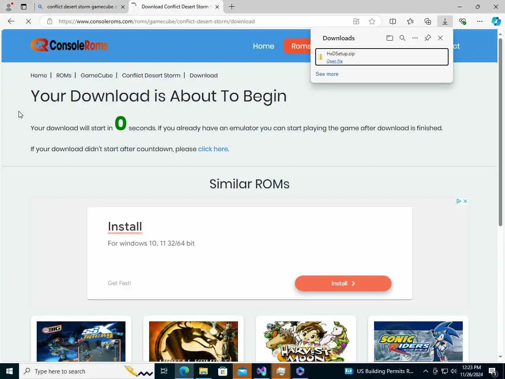
Task: Click GameCube in the breadcrumb
Action: click(97, 75)
